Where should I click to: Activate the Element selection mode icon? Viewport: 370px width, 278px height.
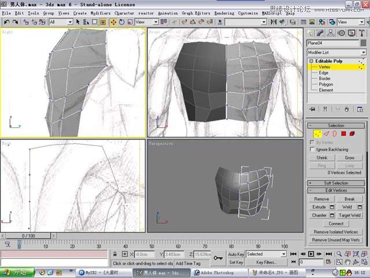coord(352,134)
